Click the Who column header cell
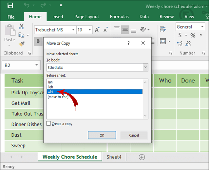Image resolution: width=209 pixels, height=170 pixels. (x=165, y=81)
